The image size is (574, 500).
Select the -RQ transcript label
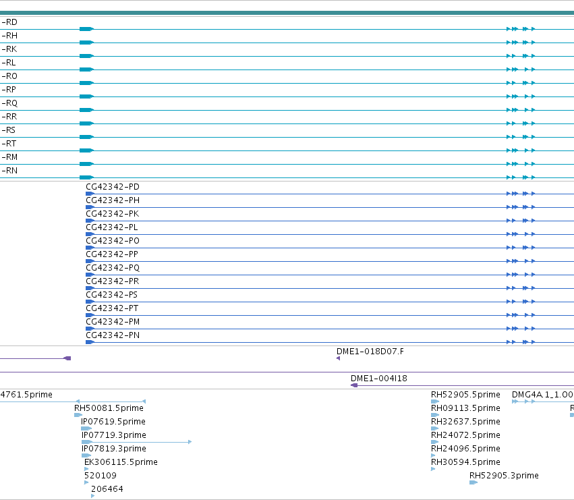9,103
